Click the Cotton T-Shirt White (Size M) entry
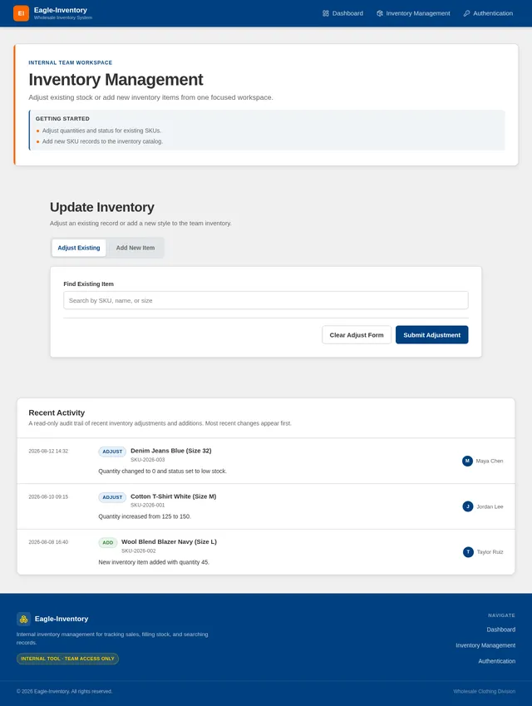Viewport: 532px width, 706px height. (x=173, y=496)
